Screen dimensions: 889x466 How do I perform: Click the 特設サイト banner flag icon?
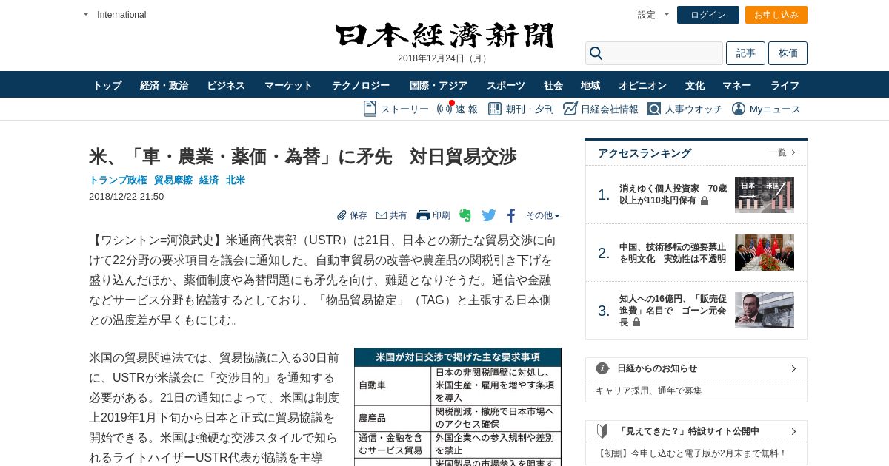pyautogui.click(x=602, y=430)
